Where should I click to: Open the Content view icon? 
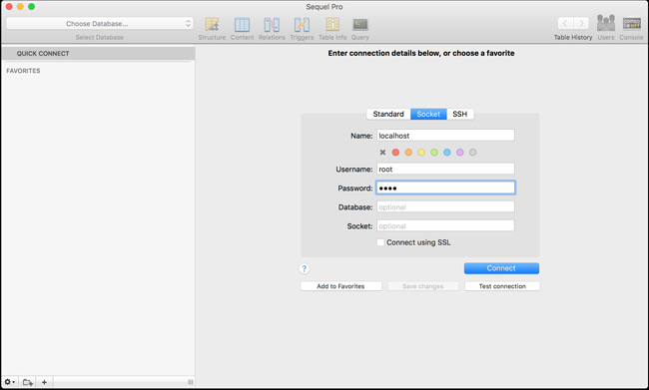tap(243, 25)
